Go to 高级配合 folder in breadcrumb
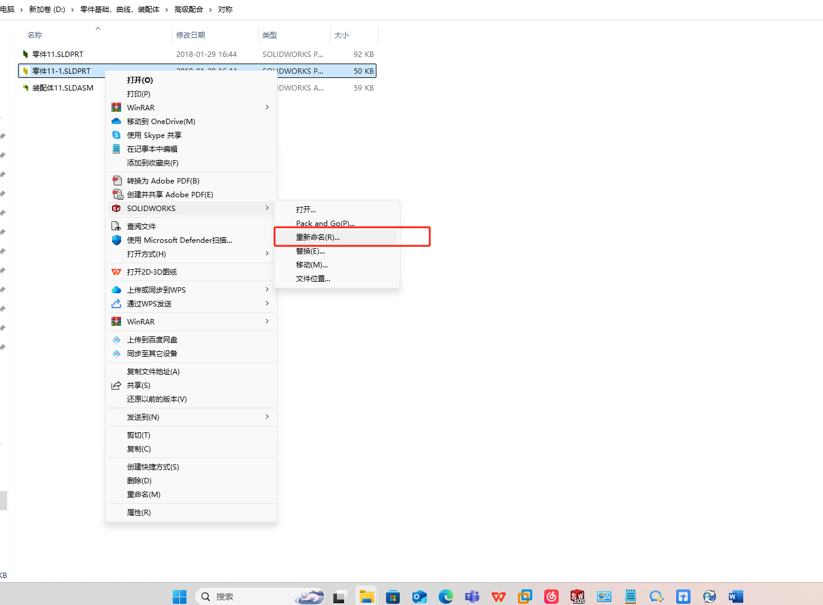 coord(189,10)
